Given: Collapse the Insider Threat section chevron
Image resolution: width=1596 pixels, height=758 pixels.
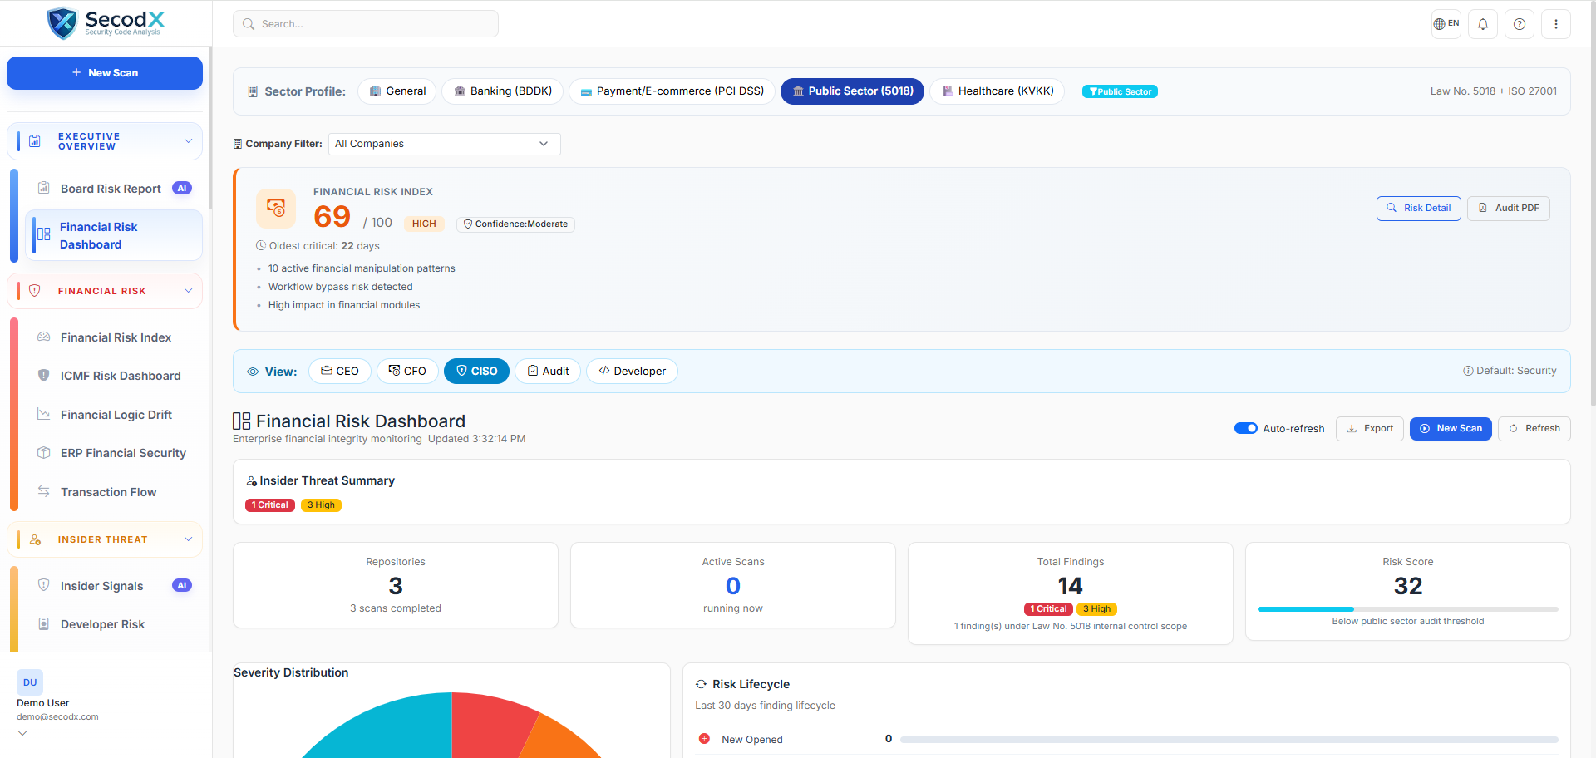Looking at the screenshot, I should pos(188,539).
